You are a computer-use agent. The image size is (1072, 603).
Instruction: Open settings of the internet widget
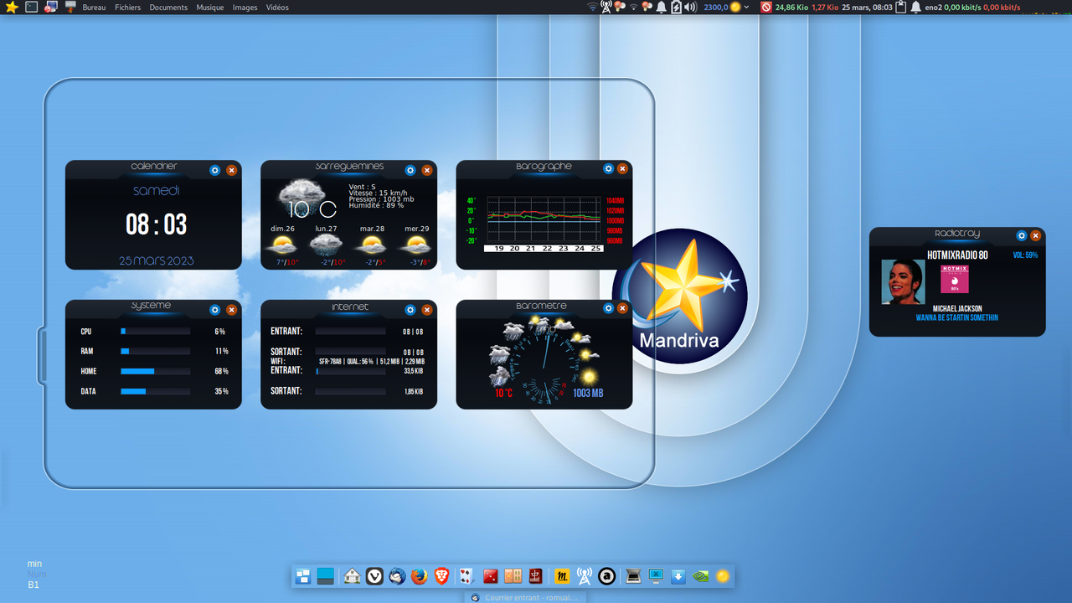[x=410, y=310]
